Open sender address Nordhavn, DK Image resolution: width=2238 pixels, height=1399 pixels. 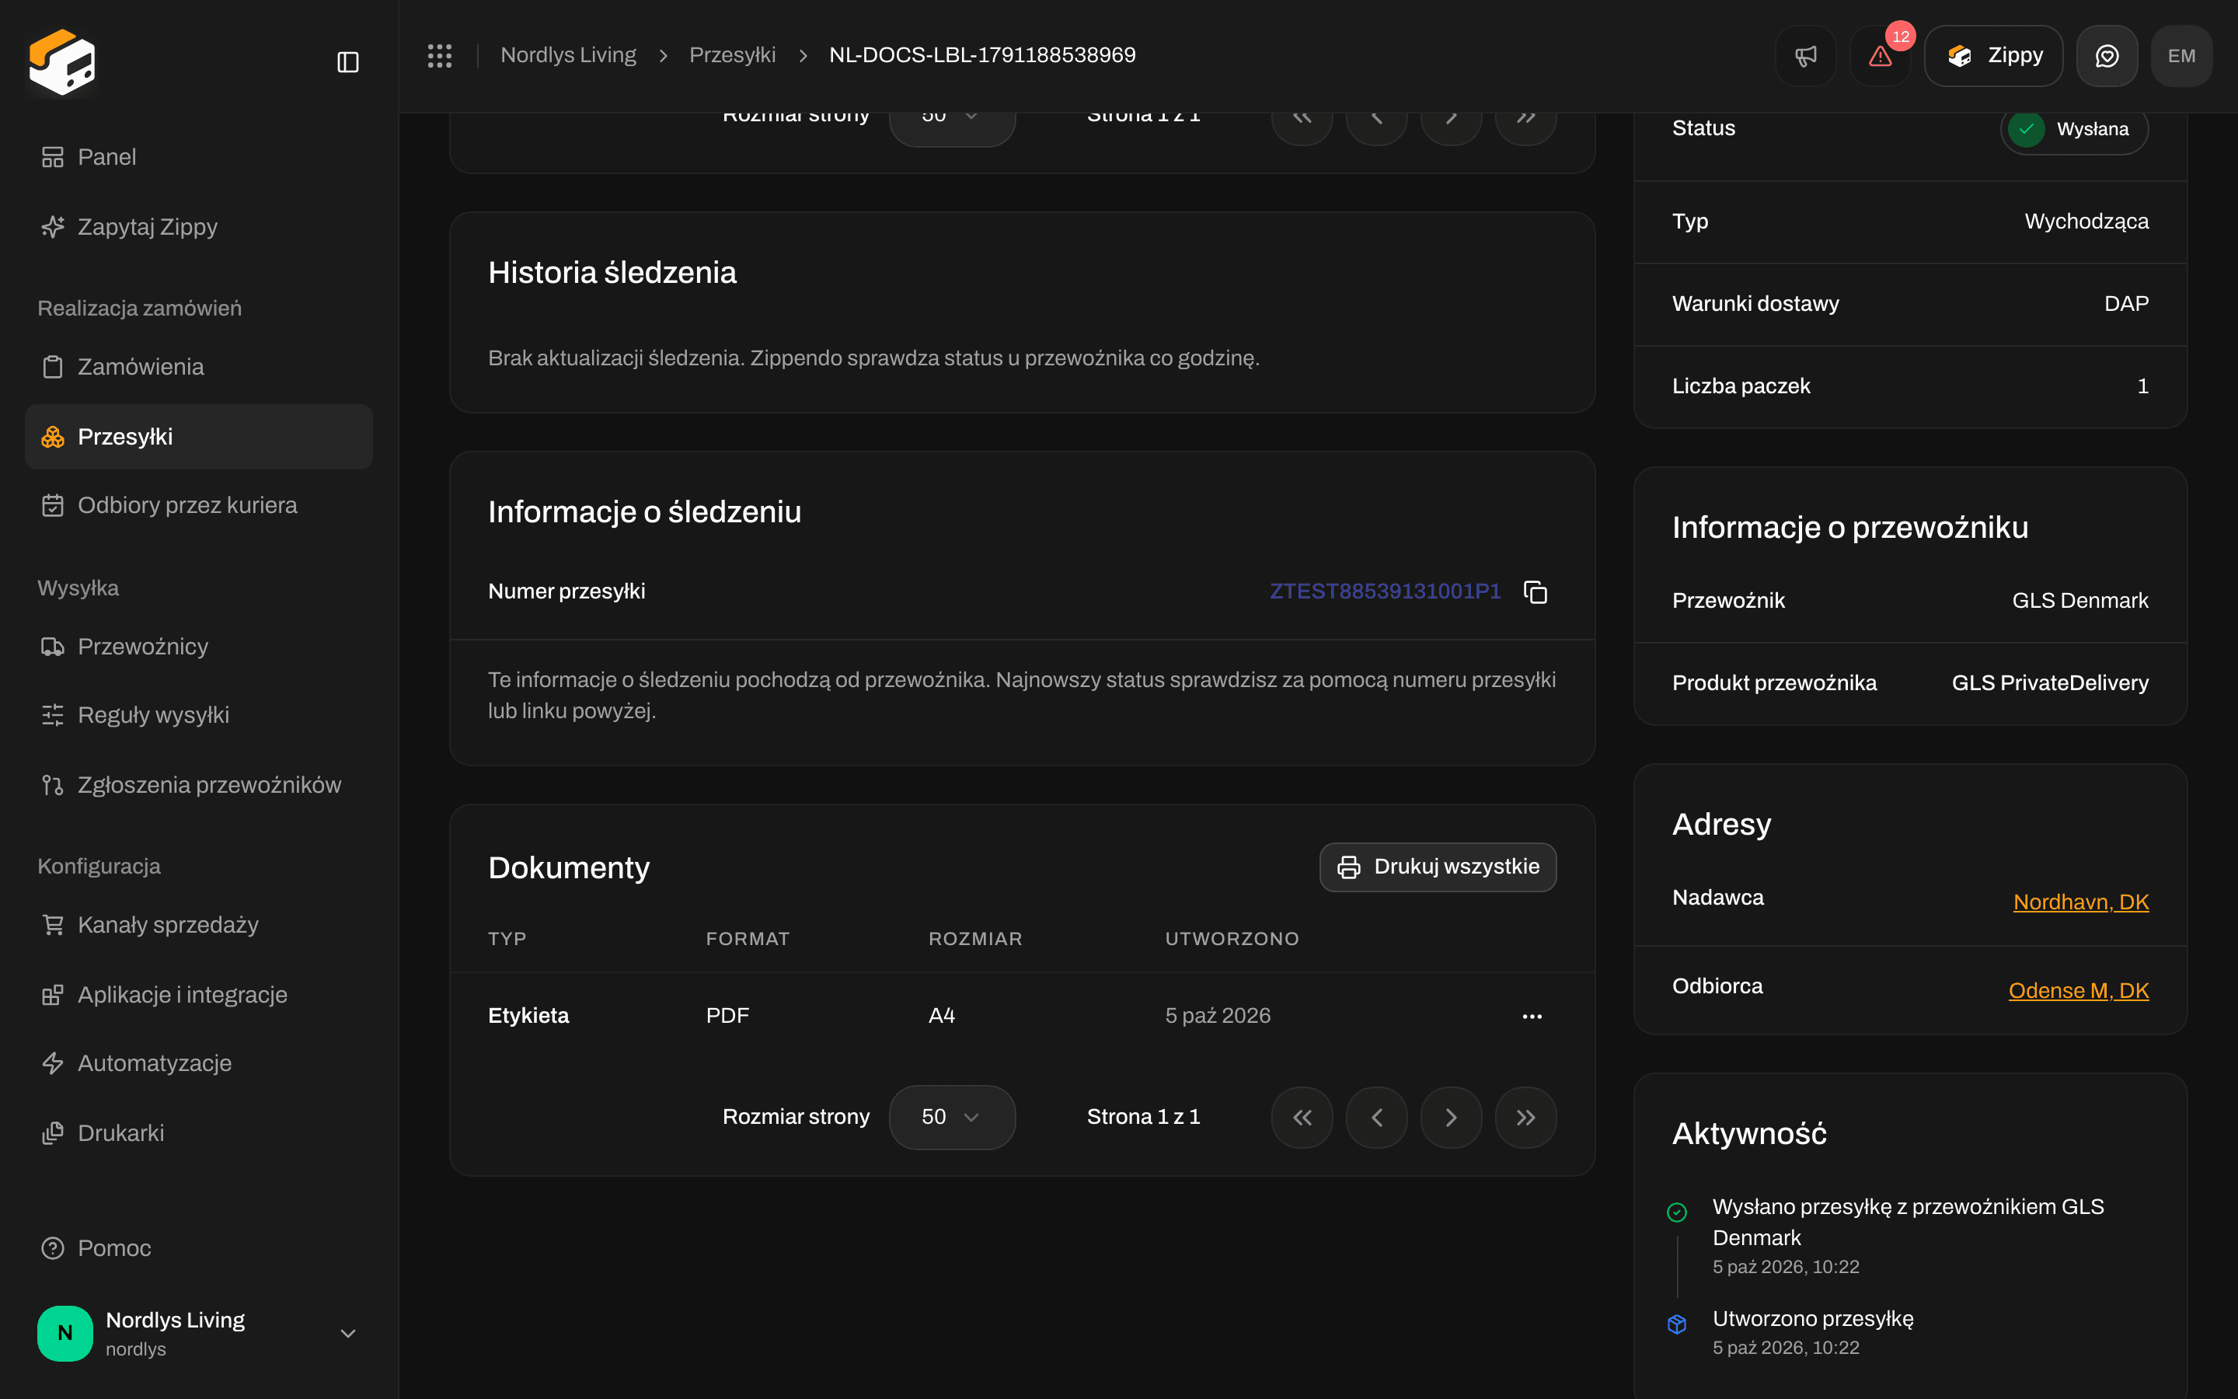2081,902
